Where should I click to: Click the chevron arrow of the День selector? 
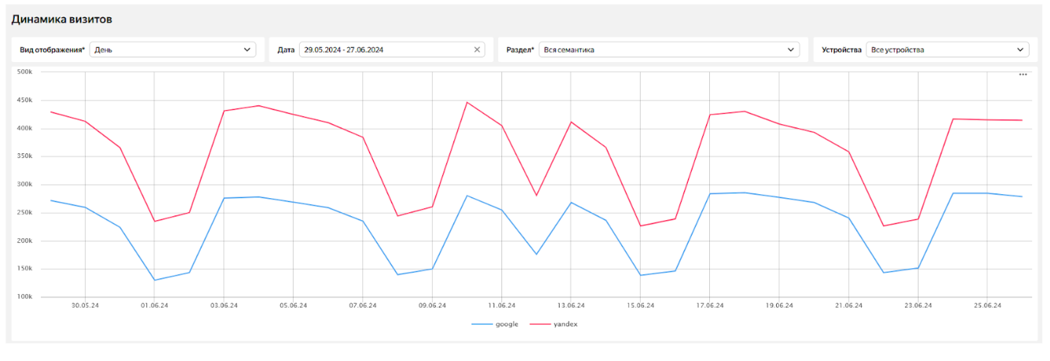[x=247, y=50]
